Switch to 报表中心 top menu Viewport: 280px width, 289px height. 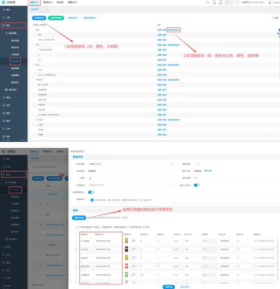pyautogui.click(x=72, y=3)
